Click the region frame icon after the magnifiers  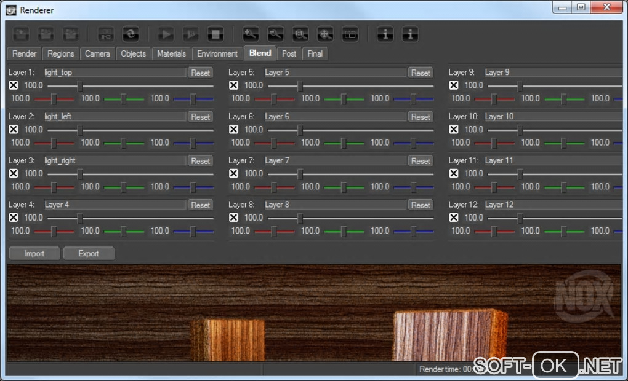click(x=350, y=34)
